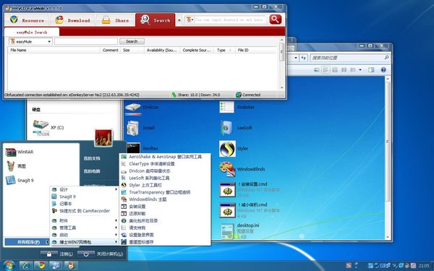Open the Resource tab in easyMule
The image size is (434, 271).
(x=27, y=20)
